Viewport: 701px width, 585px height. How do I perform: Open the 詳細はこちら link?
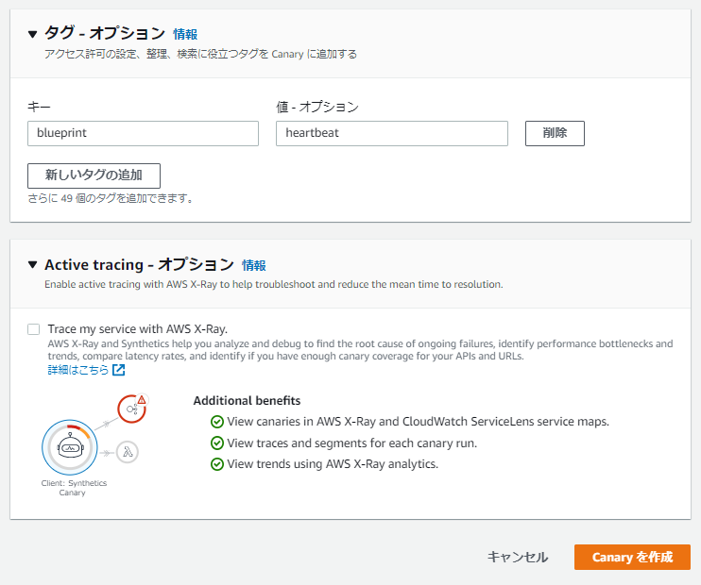click(x=78, y=370)
